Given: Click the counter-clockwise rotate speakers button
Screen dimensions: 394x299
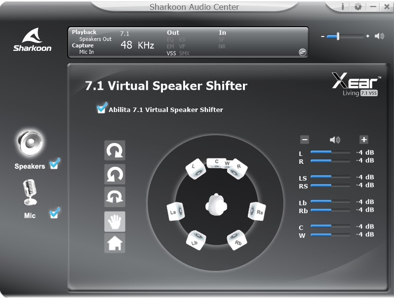Looking at the screenshot, I should click(x=115, y=174).
